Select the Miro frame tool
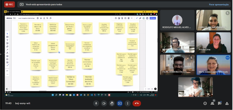Viewport: 233px width, 110px height. pos(7,59)
